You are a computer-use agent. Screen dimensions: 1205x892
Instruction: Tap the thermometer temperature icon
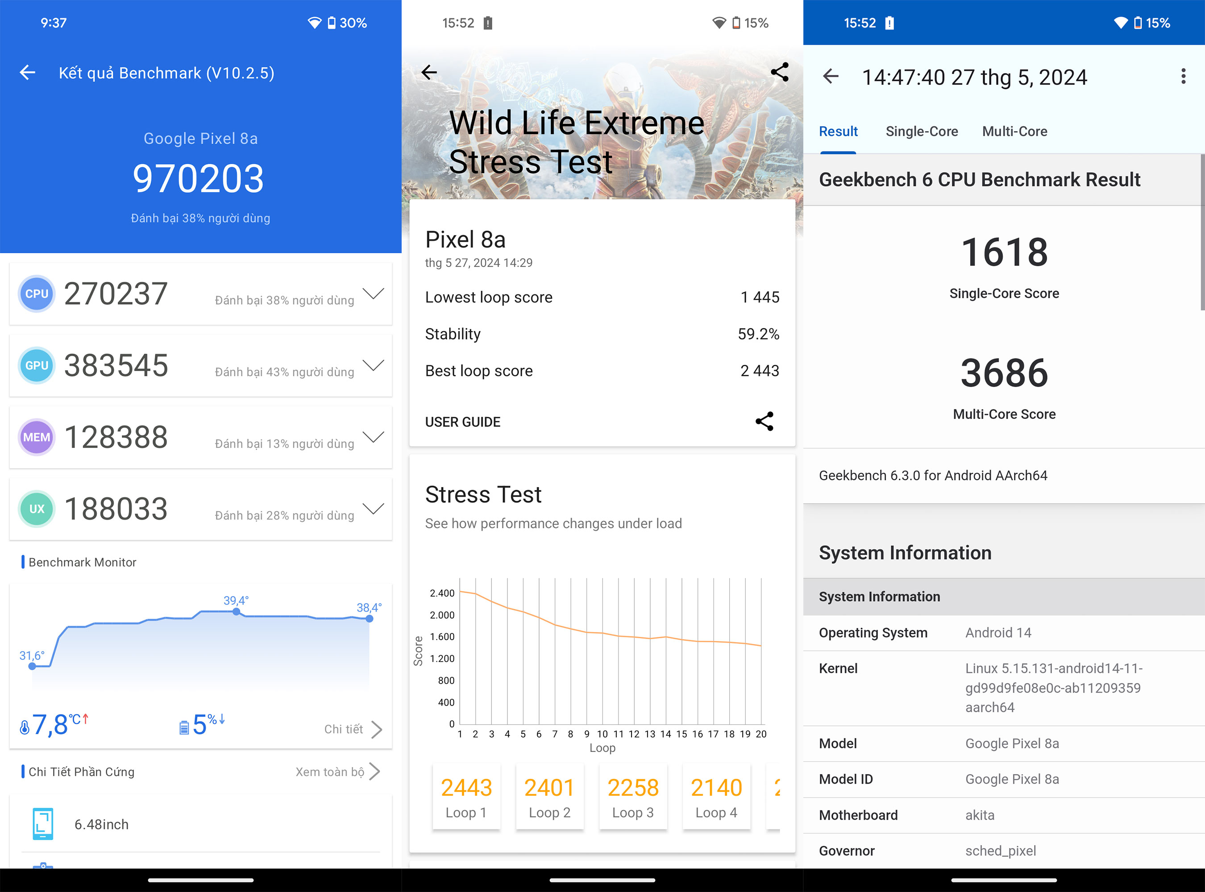point(24,728)
